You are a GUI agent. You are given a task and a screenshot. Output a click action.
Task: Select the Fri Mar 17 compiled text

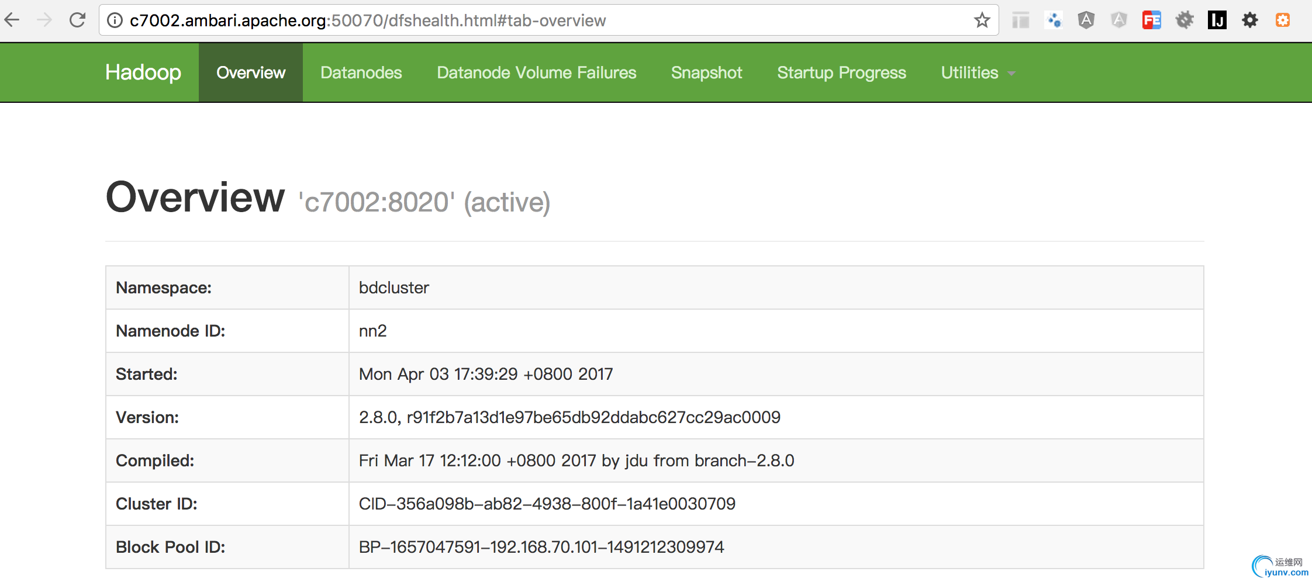576,460
